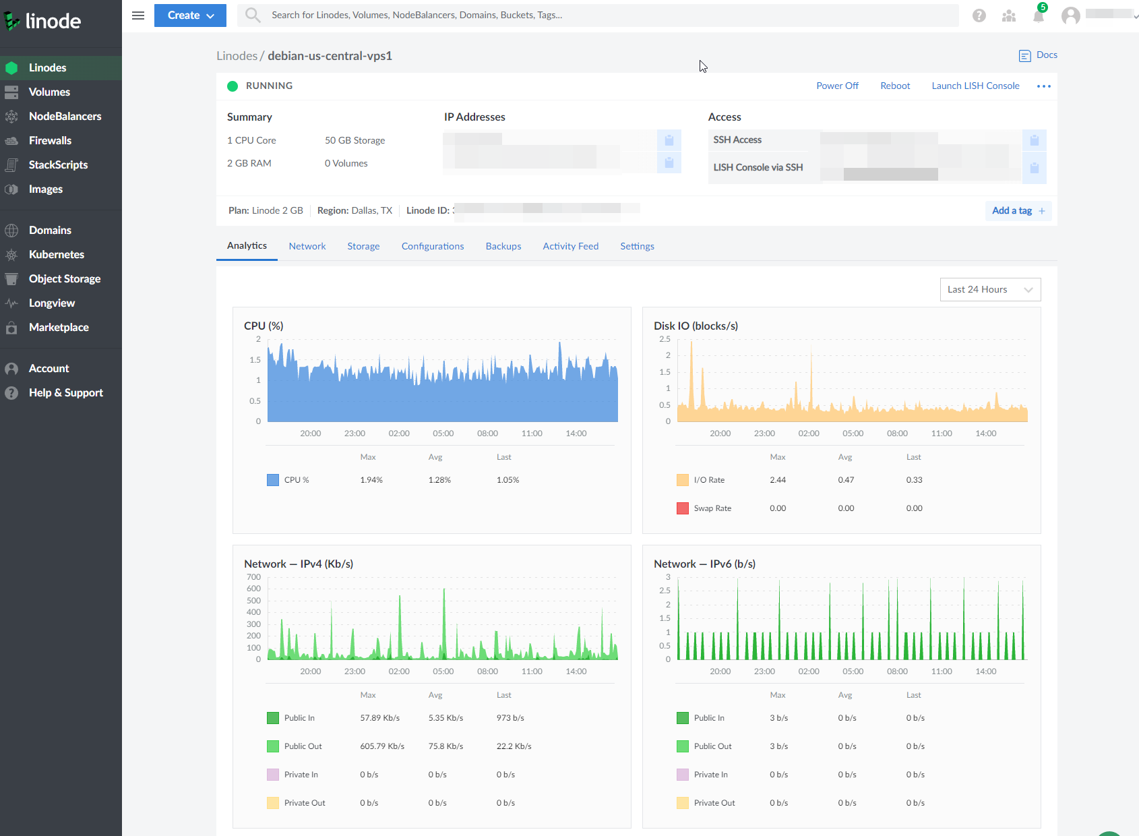The width and height of the screenshot is (1139, 836).
Task: Go to Linodes breadcrumb link
Action: coord(237,56)
